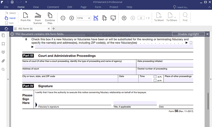The height and width of the screenshot is (127, 212).
Task: Expand the left side panel arrow
Action: coord(8,79)
